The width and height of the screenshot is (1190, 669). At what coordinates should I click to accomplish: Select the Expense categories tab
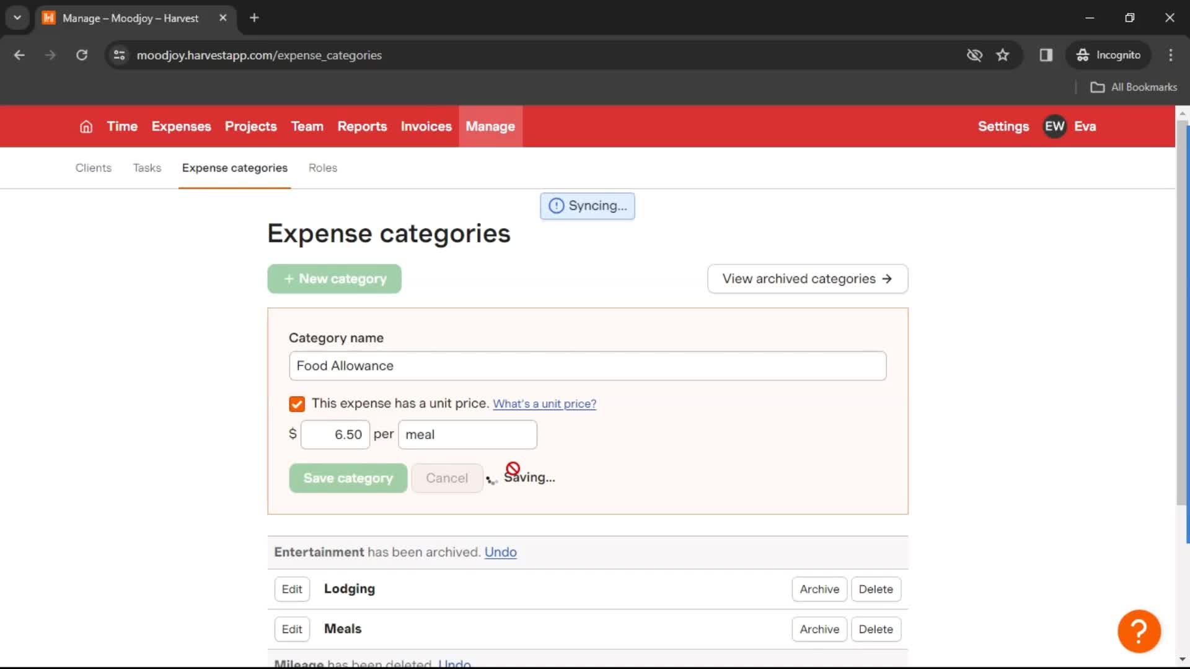(234, 167)
